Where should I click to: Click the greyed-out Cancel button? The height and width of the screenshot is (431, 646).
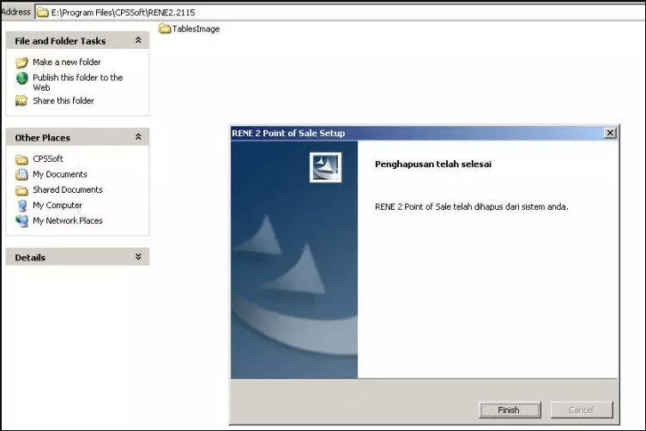pyautogui.click(x=582, y=410)
